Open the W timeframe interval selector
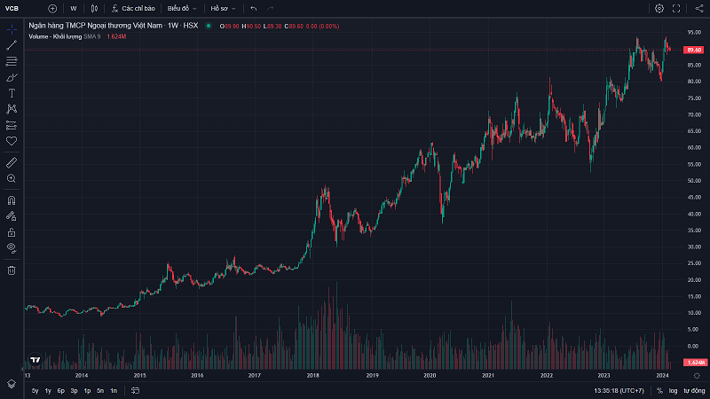Screen dimensions: 710x399 click(74, 8)
